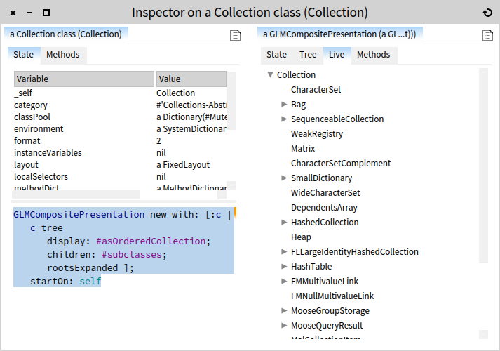Image resolution: width=500 pixels, height=351 pixels.
Task: Select WeakRegistry in the tree
Action: pyautogui.click(x=317, y=133)
